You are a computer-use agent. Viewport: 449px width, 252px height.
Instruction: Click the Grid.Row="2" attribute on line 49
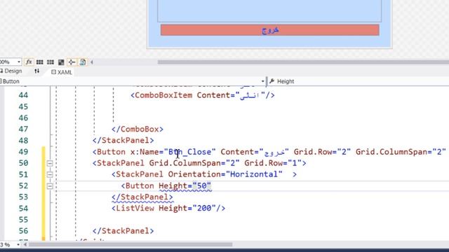322,152
